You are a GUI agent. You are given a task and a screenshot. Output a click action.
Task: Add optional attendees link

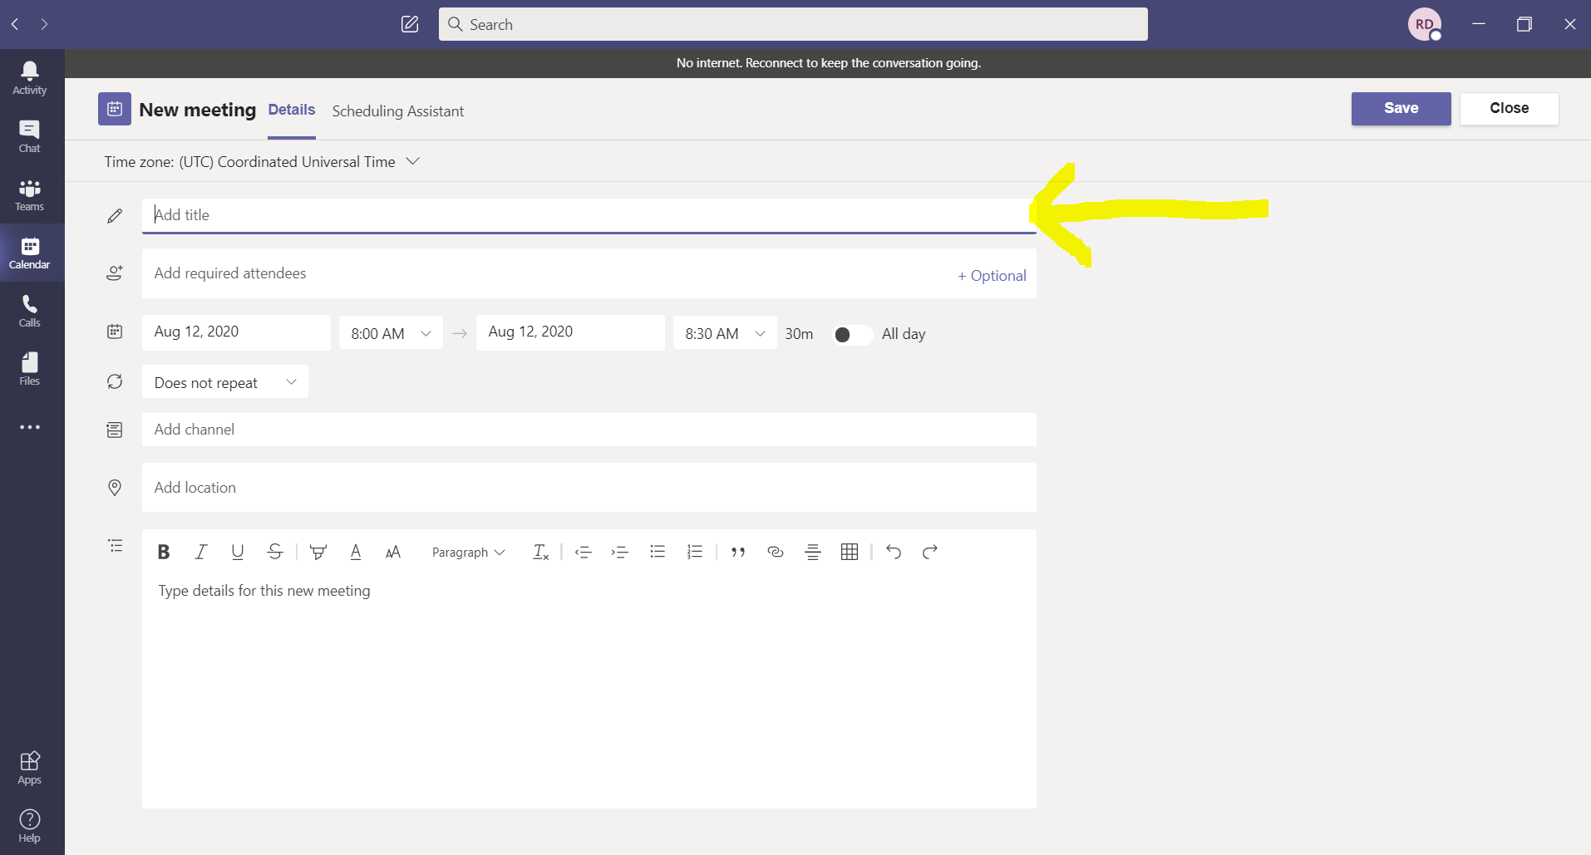pos(992,275)
